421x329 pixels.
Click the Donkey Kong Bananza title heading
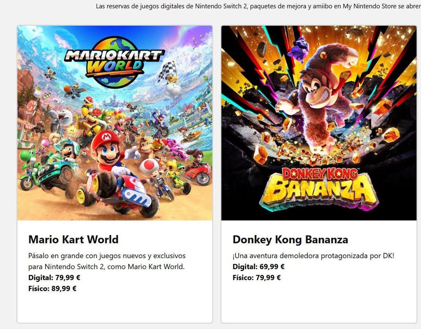coord(290,239)
